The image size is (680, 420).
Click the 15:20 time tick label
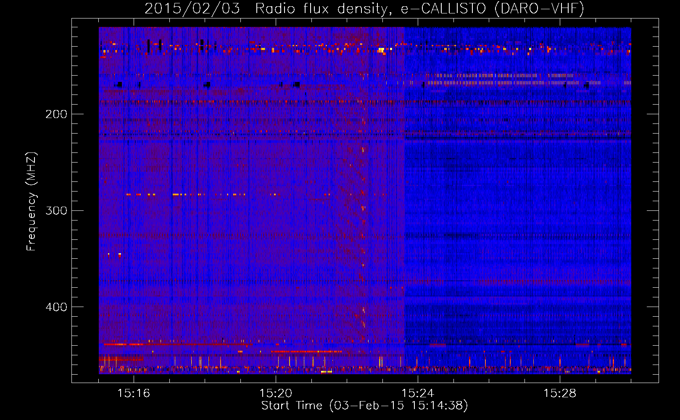click(276, 394)
